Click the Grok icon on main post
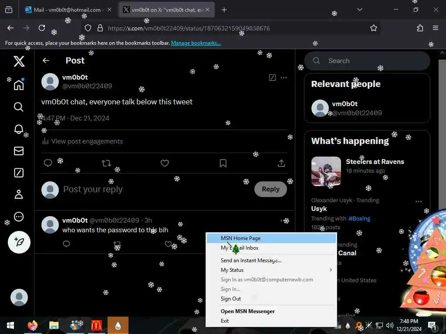This screenshot has height=334, width=446. [x=272, y=77]
